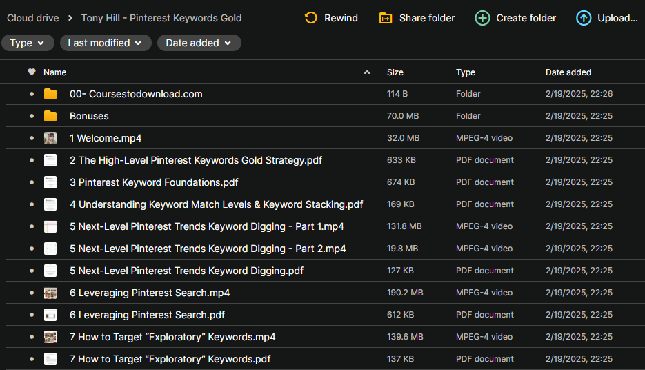The width and height of the screenshot is (645, 370).
Task: Click PDF icon of 3 Pinterest Keyword Foundations
Action: [50, 182]
